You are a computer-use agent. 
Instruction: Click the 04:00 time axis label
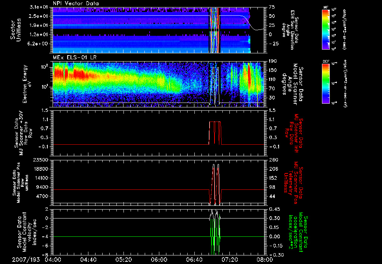click(x=53, y=260)
